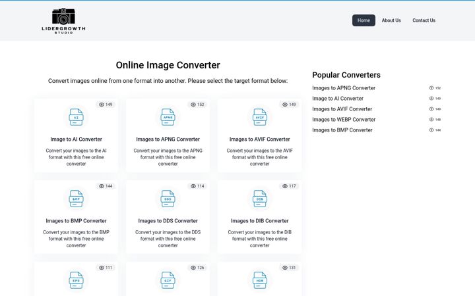Select Images to BMP Converter in Popular Converters

tap(342, 130)
